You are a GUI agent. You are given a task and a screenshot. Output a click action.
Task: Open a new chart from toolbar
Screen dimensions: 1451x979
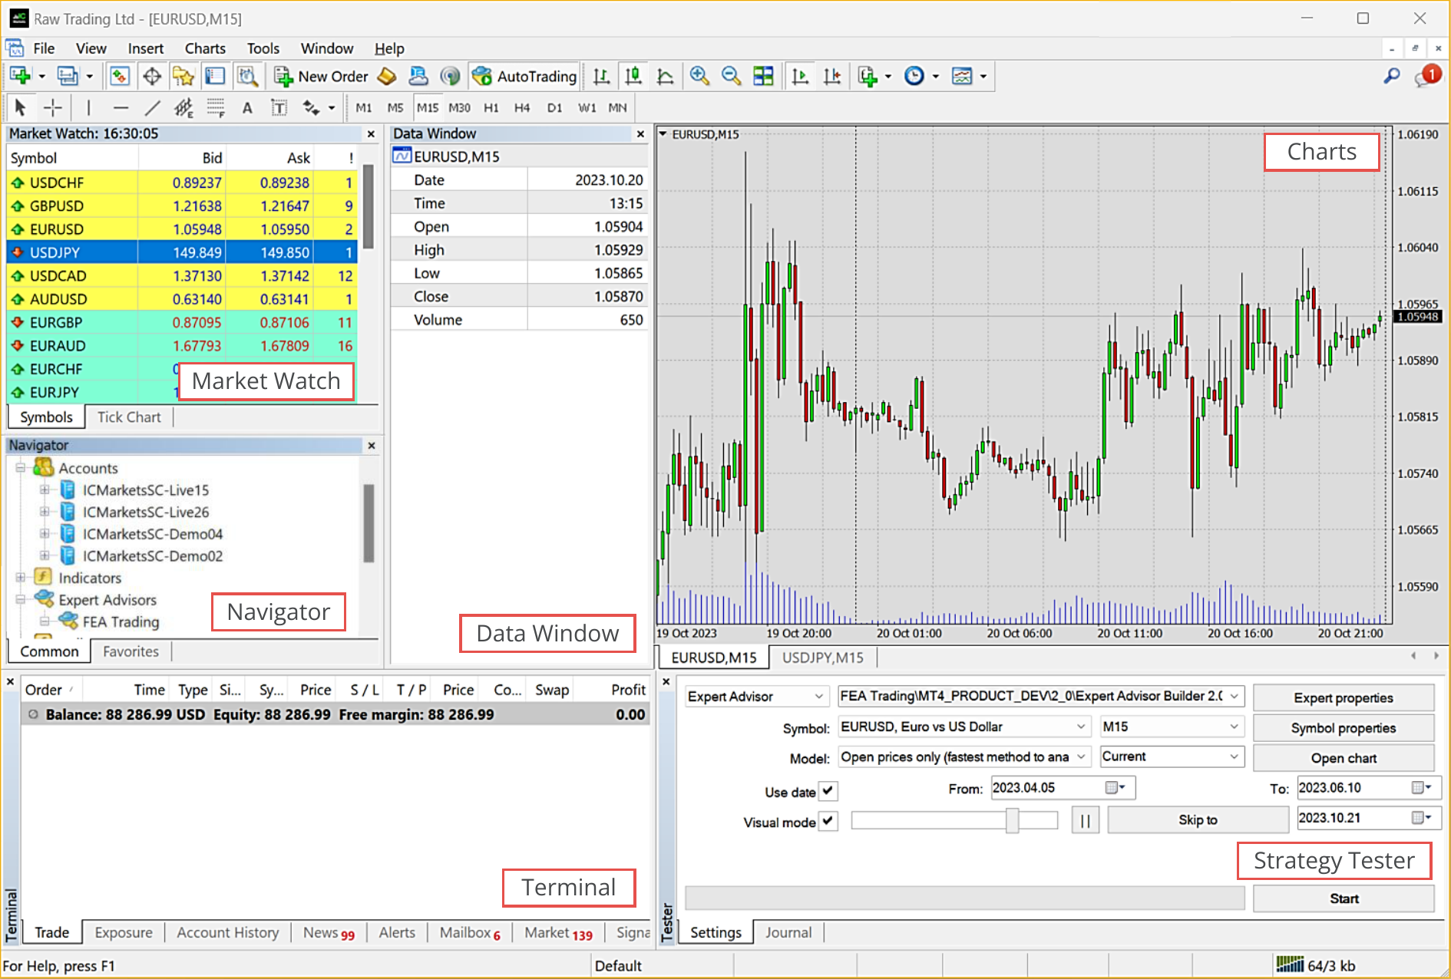pos(21,76)
